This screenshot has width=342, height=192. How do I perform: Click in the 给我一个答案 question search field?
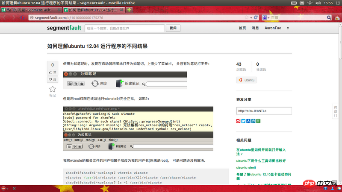(x=124, y=28)
